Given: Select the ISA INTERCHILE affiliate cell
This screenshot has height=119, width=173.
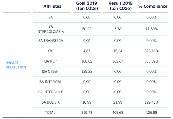Looking at the screenshot, I should tap(50, 92).
